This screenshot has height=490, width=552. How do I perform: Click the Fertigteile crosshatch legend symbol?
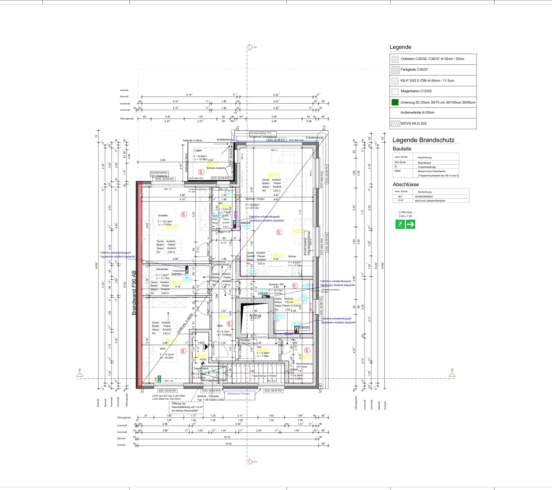395,70
